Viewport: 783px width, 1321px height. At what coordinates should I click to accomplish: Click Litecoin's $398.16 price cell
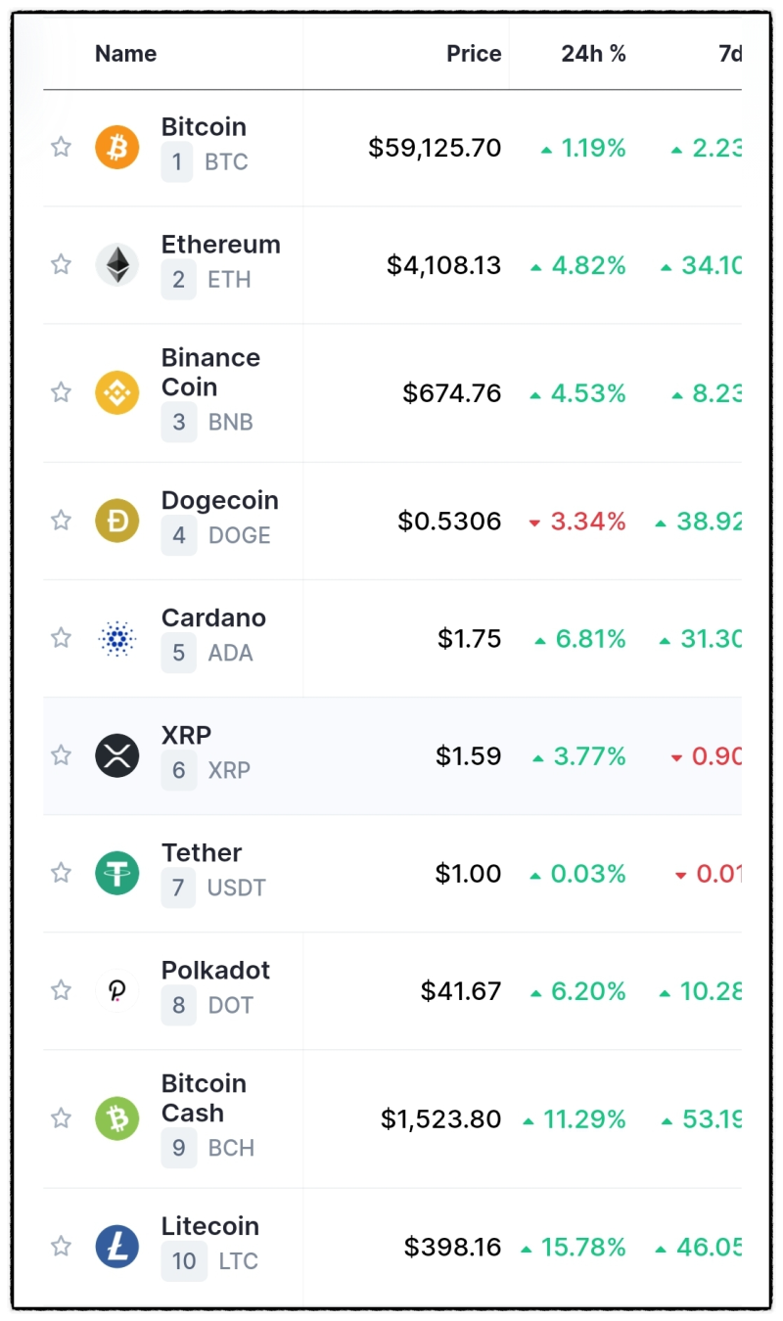(452, 1248)
